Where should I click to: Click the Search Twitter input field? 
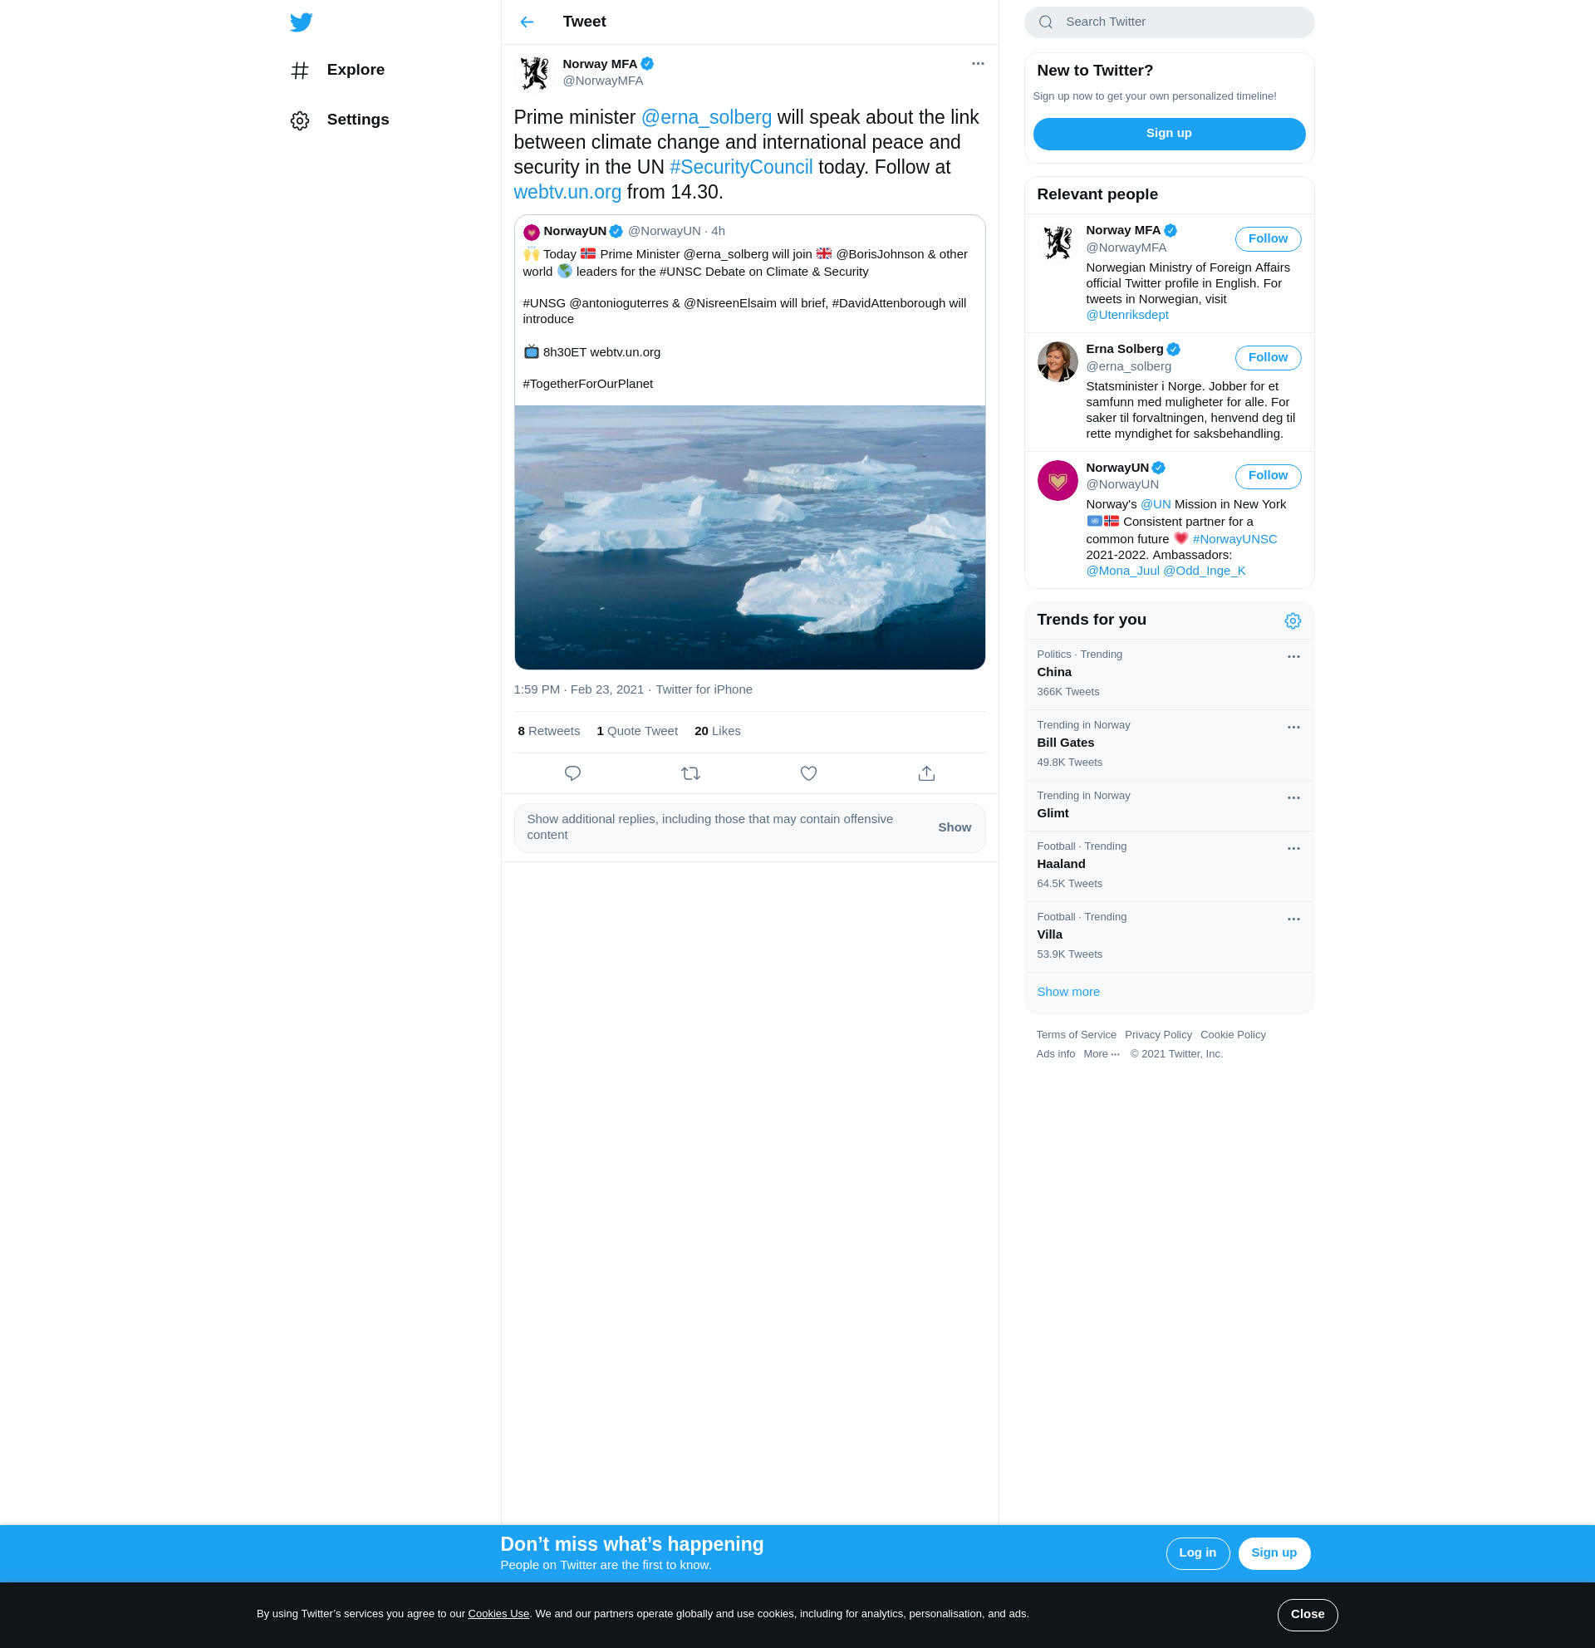point(1177,22)
